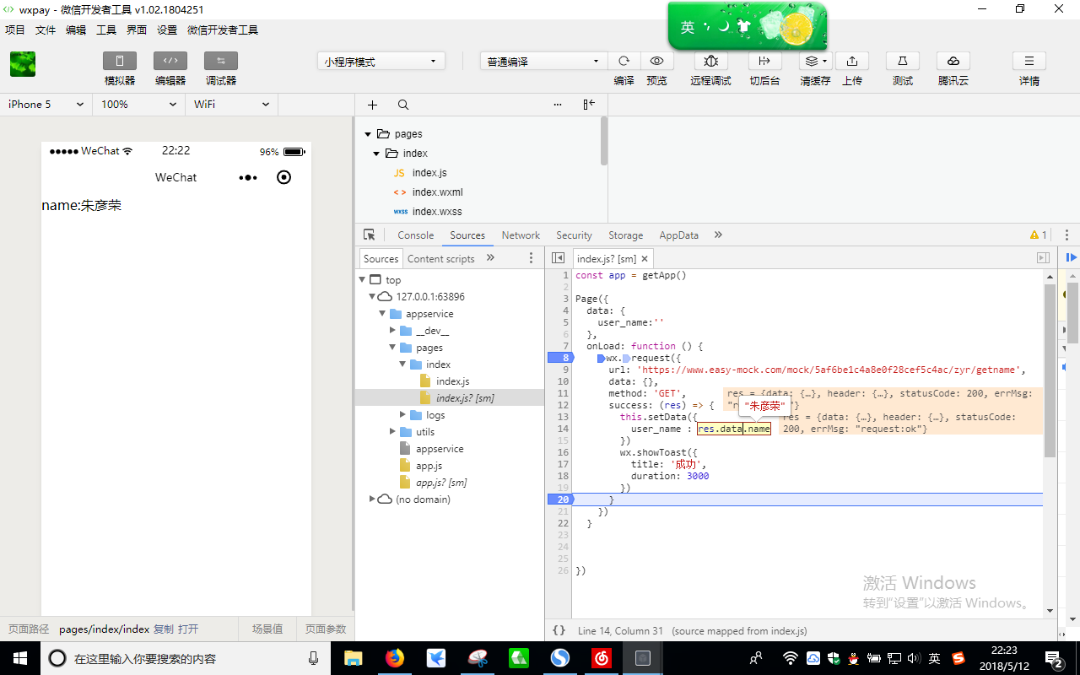Click the file tree more options dots
Viewport: 1080px width, 675px height.
[558, 105]
